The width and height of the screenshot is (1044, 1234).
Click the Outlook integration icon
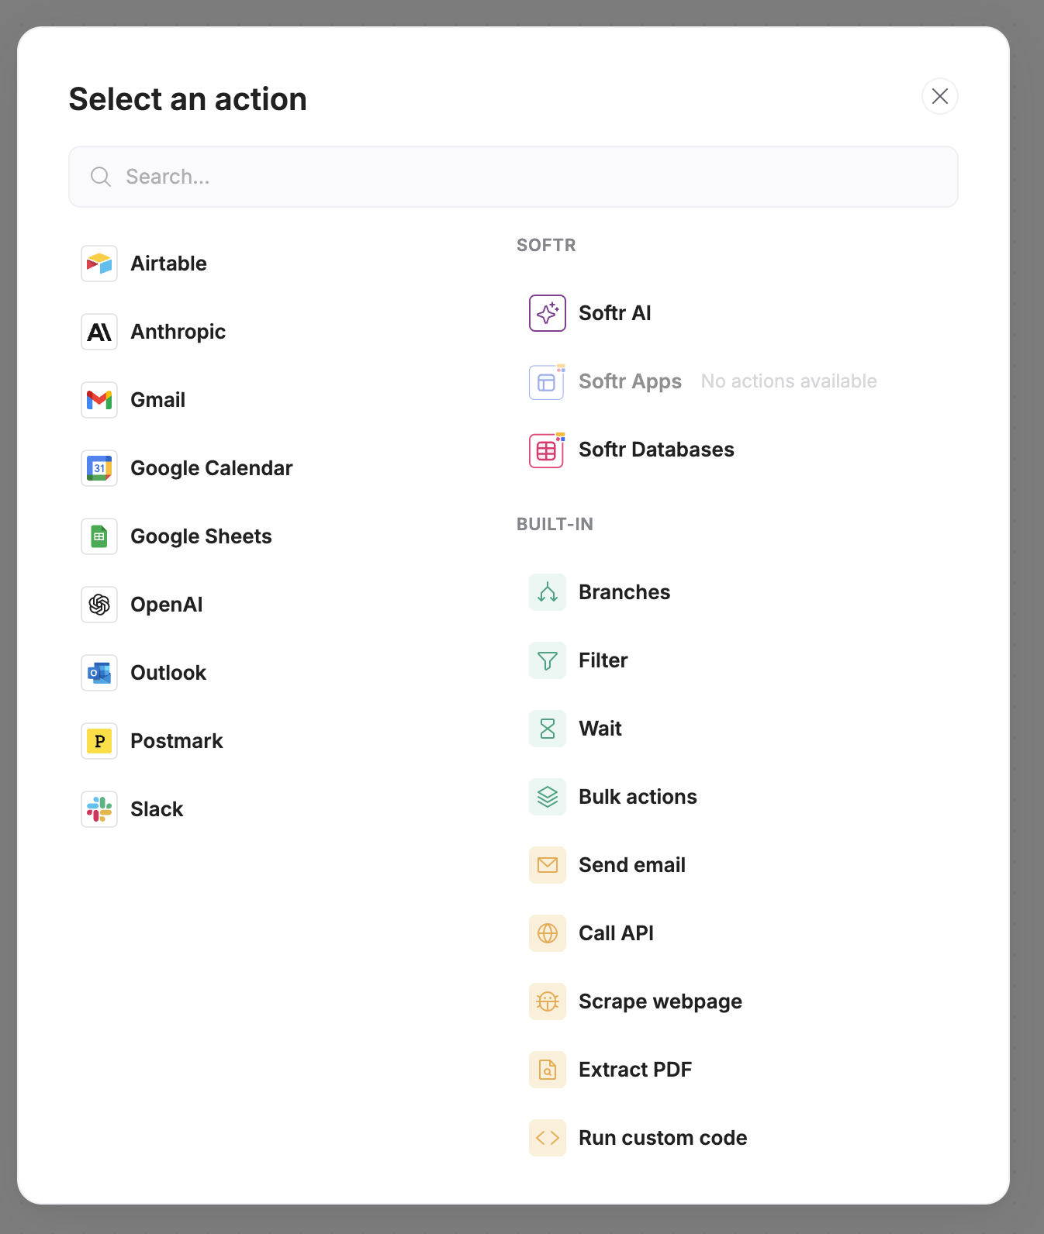(x=99, y=673)
